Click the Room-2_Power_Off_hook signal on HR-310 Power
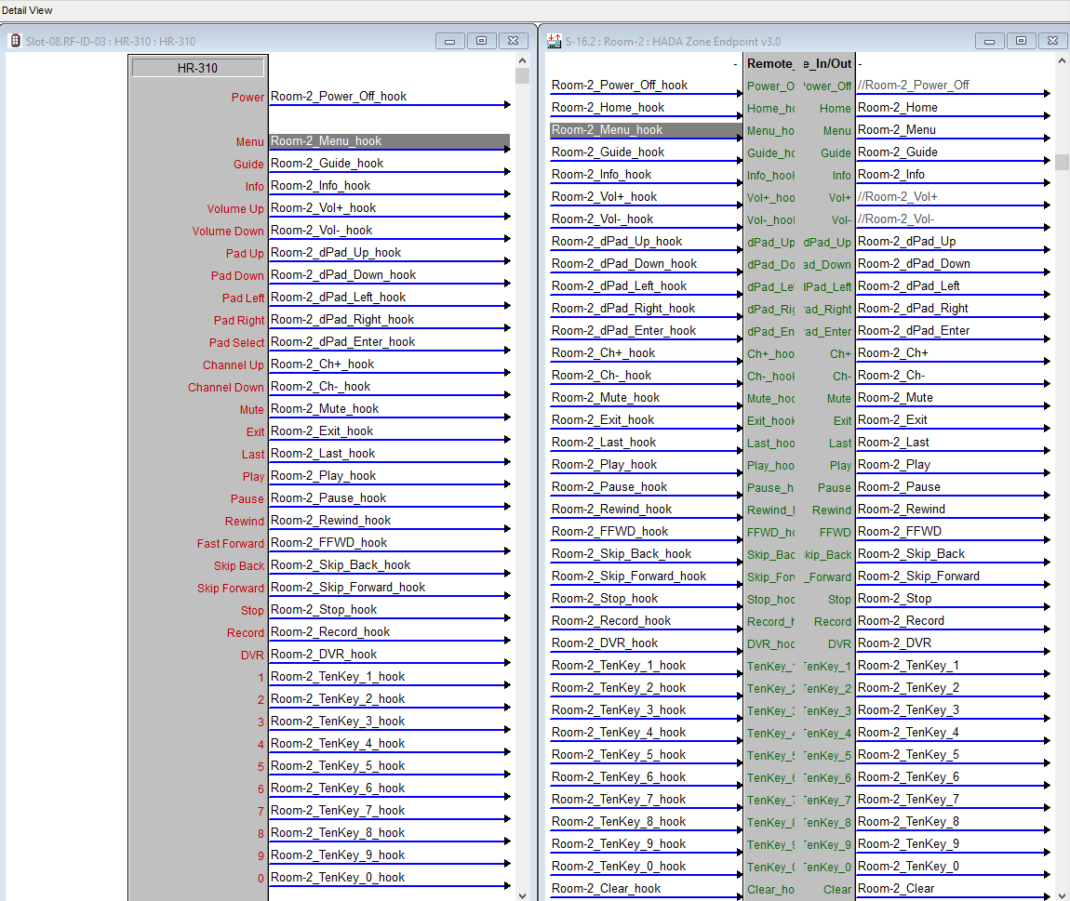Viewport: 1070px width, 901px height. pyautogui.click(x=339, y=97)
